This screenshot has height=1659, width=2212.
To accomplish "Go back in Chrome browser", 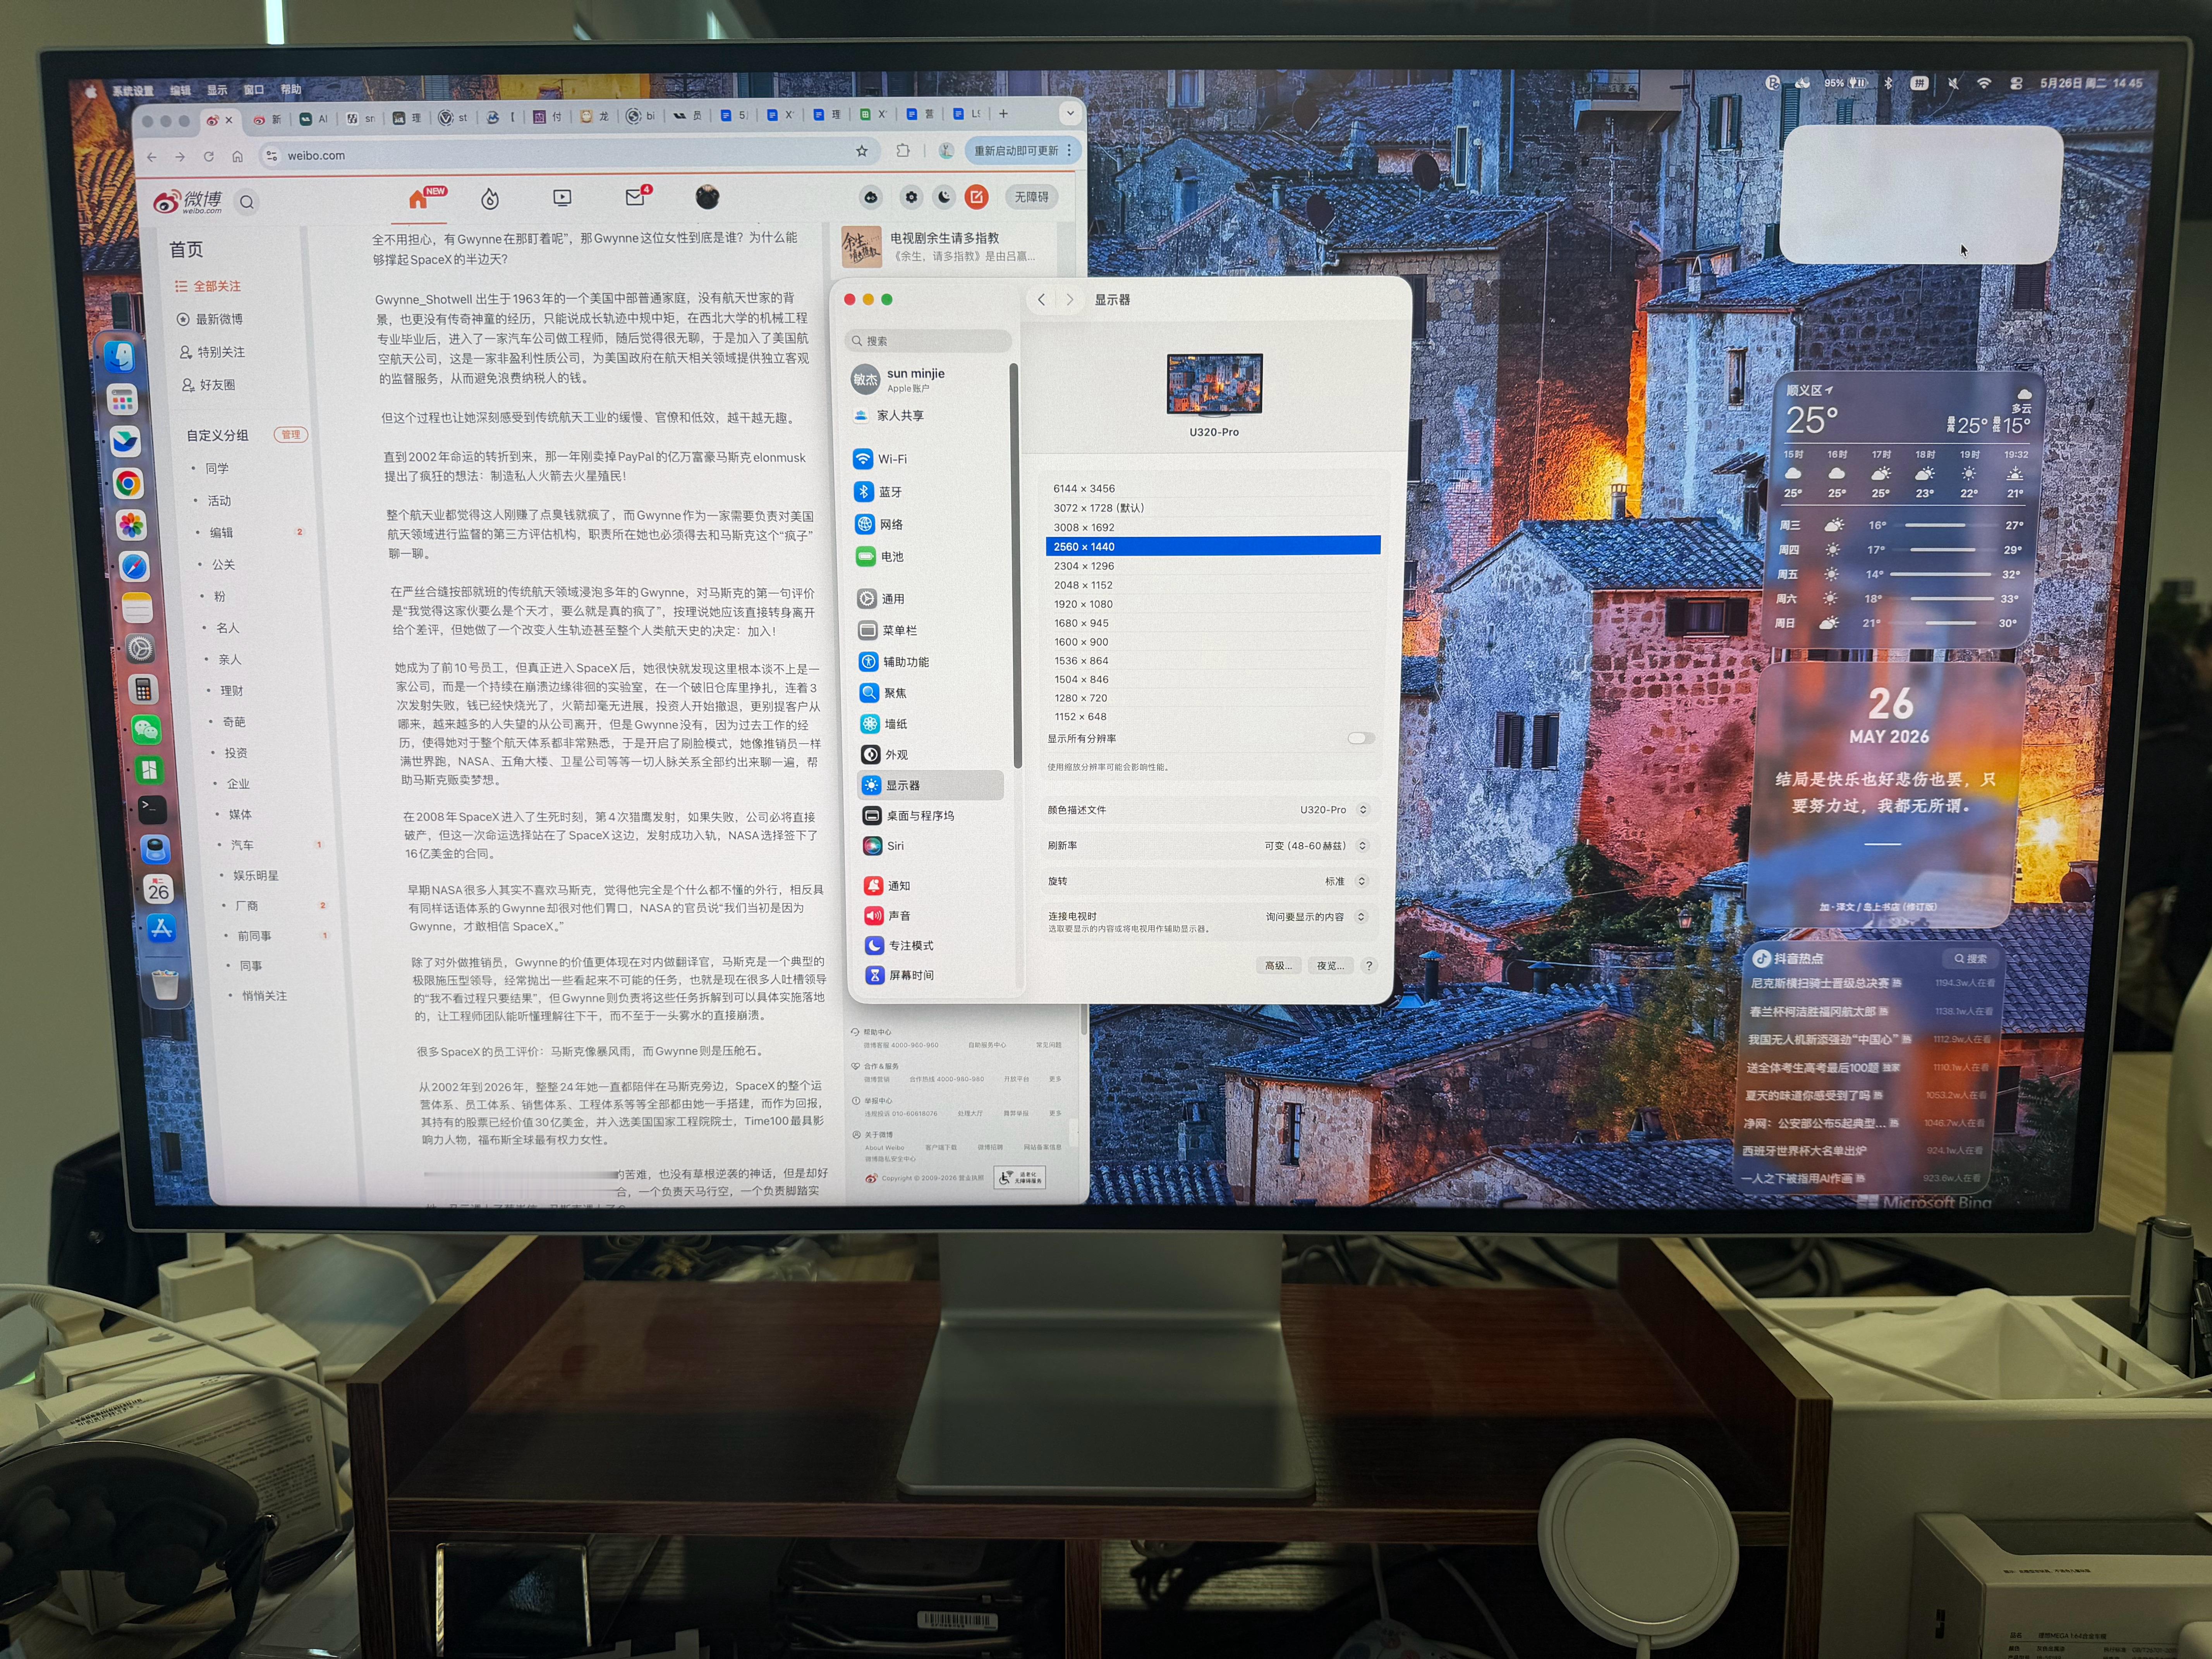I will 152,157.
